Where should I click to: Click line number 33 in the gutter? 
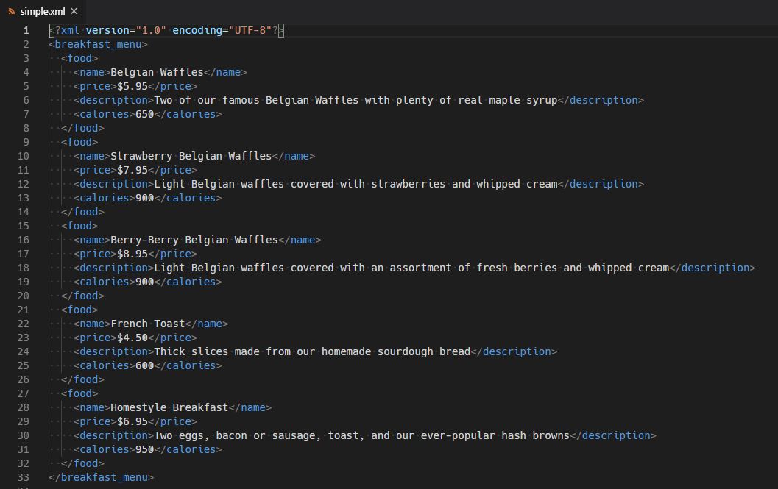pyautogui.click(x=23, y=477)
